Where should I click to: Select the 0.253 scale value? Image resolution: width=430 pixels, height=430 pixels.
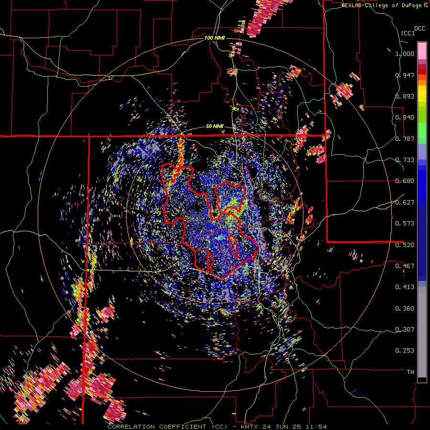(x=405, y=351)
